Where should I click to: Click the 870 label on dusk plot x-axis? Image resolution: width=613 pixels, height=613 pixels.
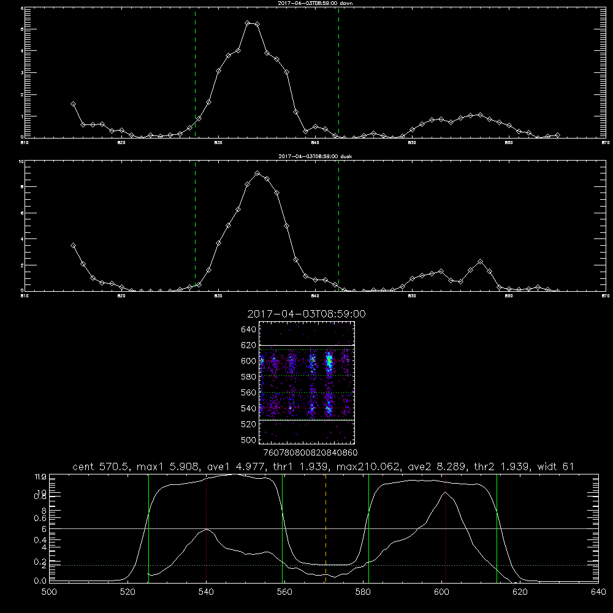click(x=605, y=296)
